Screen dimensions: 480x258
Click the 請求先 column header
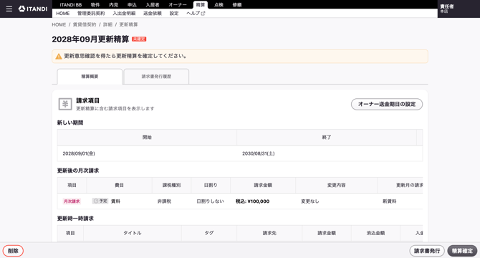269,233
